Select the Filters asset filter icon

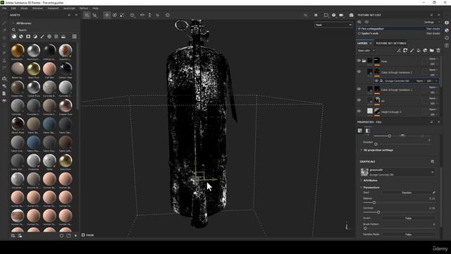coord(35,37)
